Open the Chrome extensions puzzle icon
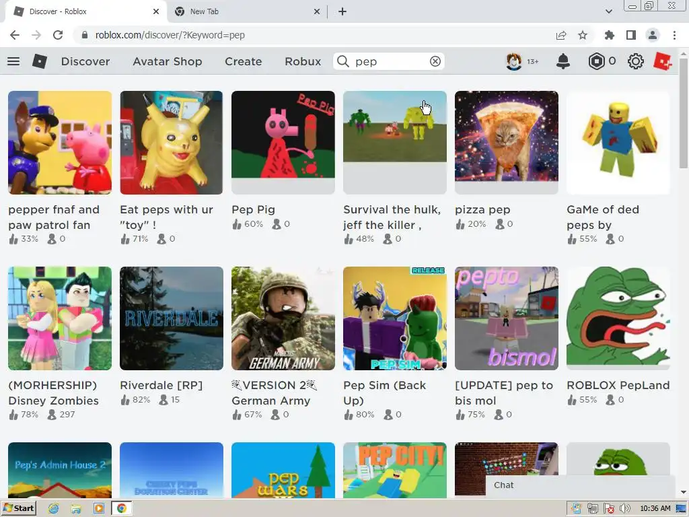This screenshot has width=689, height=517. pyautogui.click(x=609, y=35)
